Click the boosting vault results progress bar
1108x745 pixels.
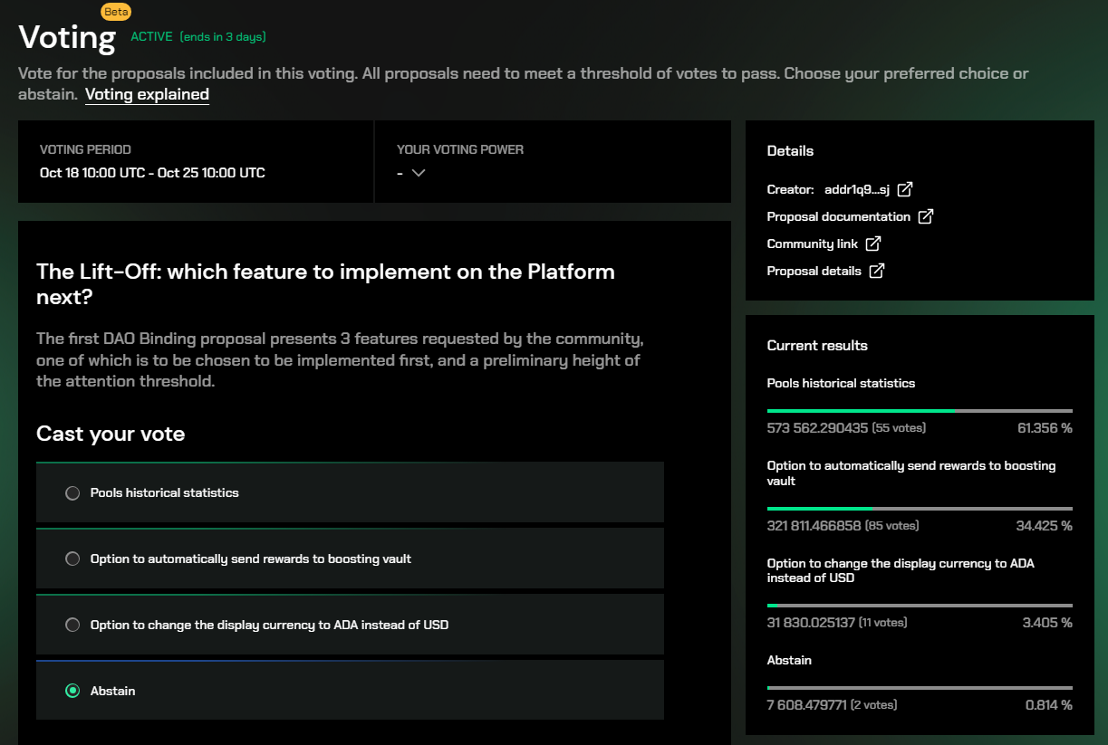[920, 508]
